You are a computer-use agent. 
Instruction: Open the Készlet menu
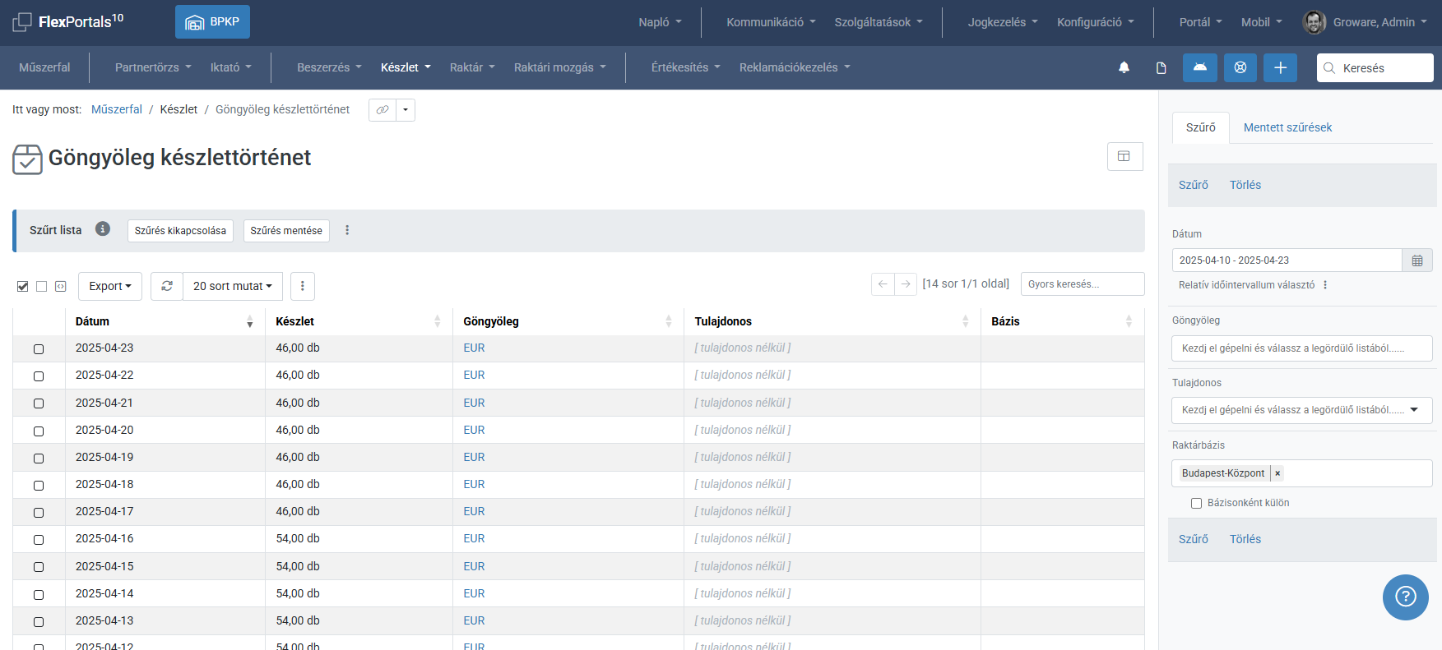[406, 67]
